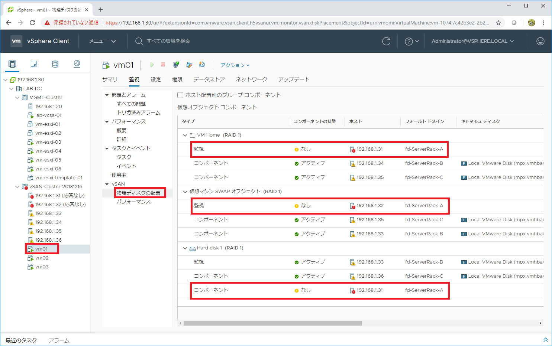Collapse the VM Home (RAID 1) group
This screenshot has width=552, height=346.
coord(185,135)
